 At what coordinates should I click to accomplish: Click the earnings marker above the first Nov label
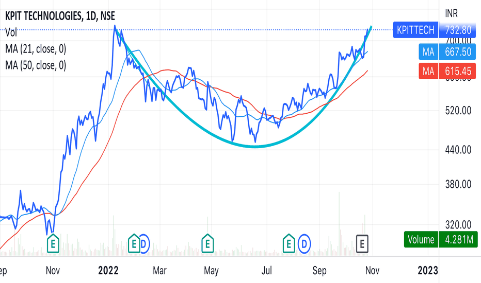[x=53, y=244]
